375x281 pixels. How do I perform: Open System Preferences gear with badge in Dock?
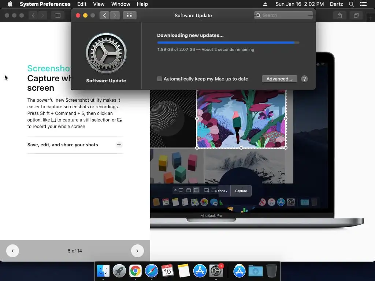(x=216, y=271)
